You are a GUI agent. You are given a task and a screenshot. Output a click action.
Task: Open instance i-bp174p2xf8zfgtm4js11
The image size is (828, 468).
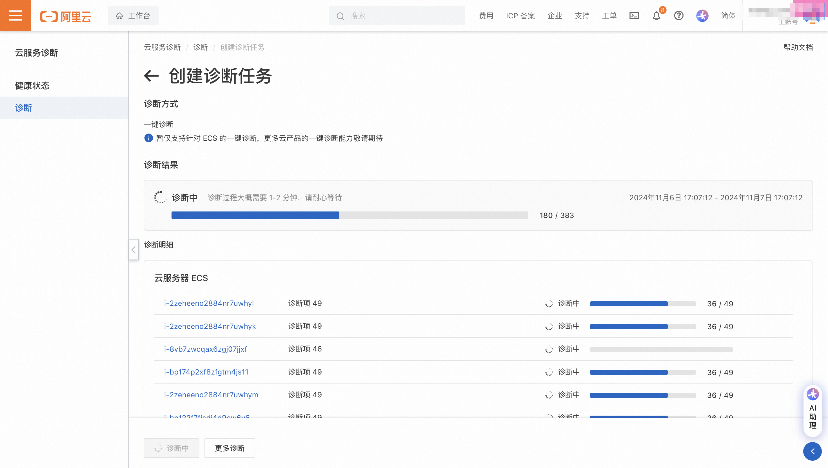[206, 372]
